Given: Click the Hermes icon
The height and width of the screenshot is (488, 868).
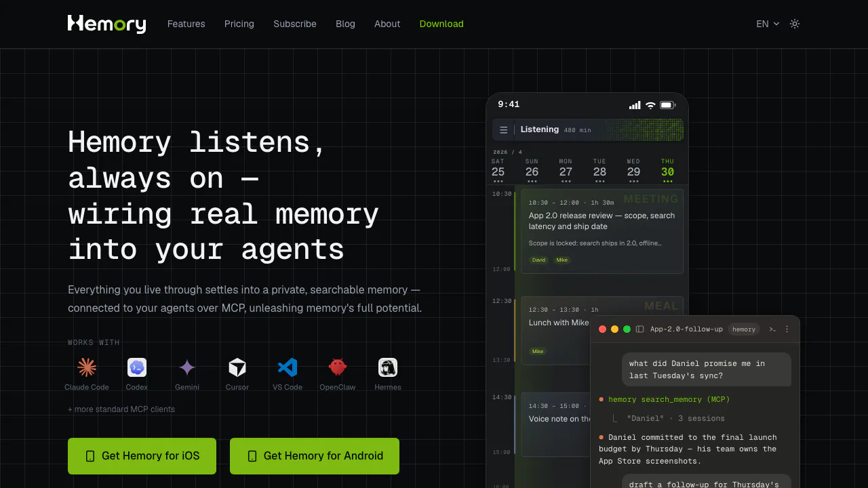Looking at the screenshot, I should [x=388, y=367].
